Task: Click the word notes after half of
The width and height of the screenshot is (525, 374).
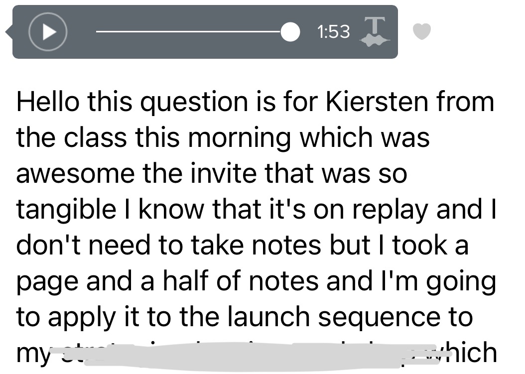Action: tap(283, 280)
